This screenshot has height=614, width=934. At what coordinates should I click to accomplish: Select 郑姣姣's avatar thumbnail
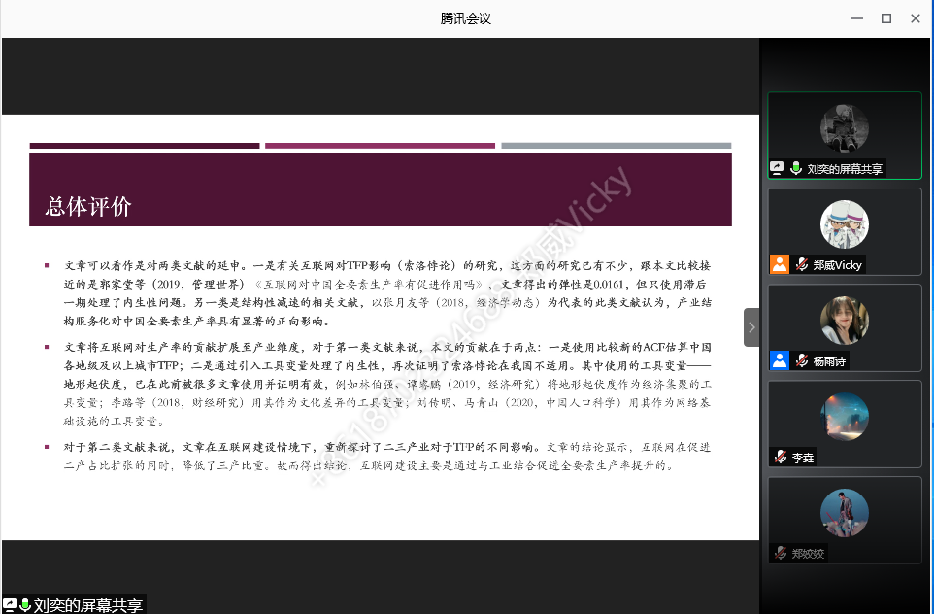[844, 513]
